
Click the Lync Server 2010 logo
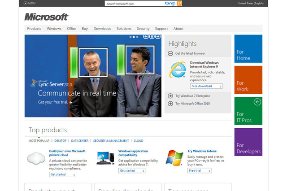(x=51, y=83)
